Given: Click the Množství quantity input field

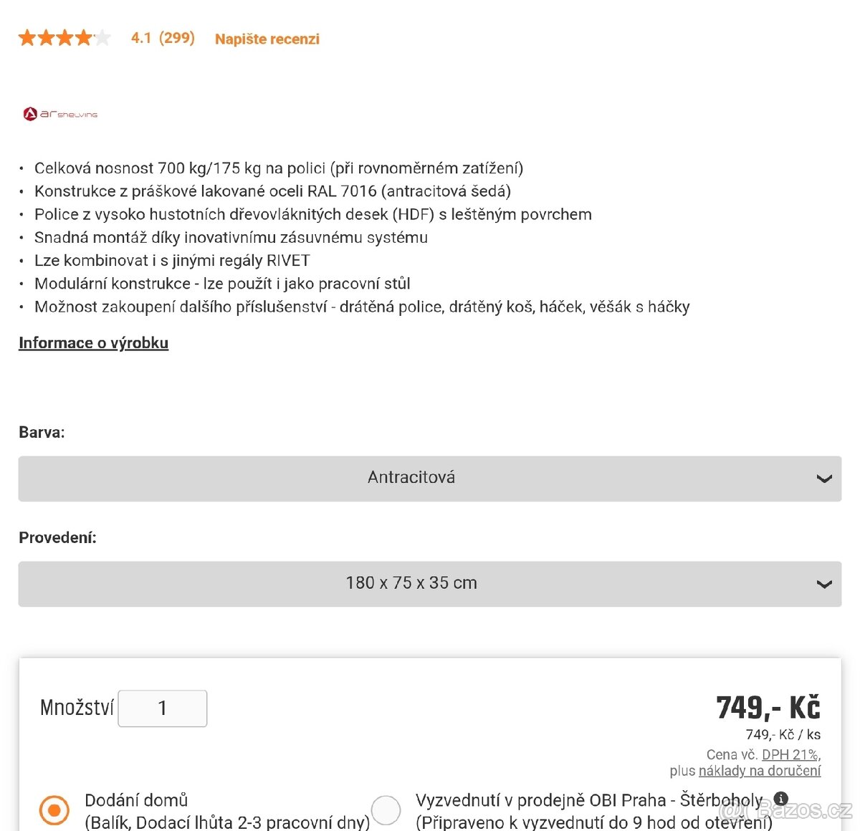Looking at the screenshot, I should click(x=163, y=708).
